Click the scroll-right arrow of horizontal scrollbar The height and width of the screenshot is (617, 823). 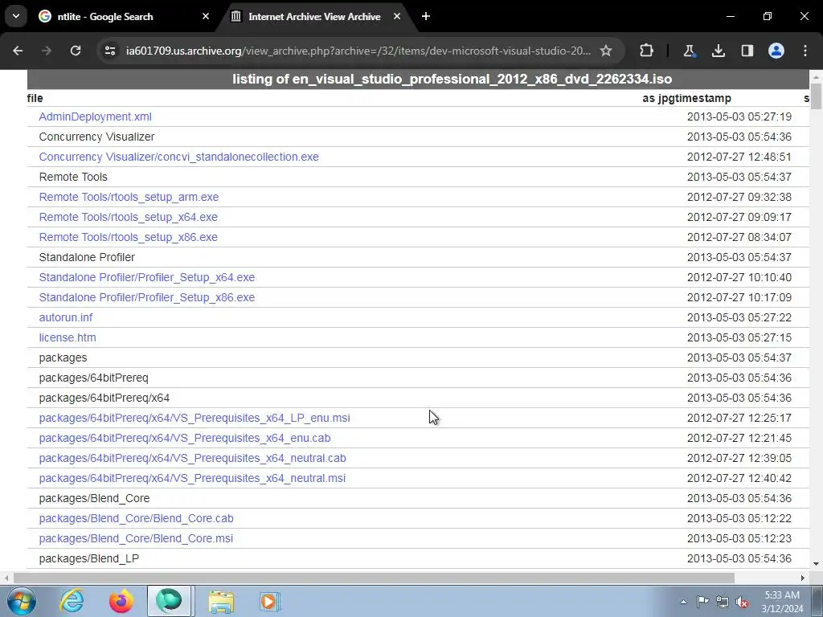(803, 578)
